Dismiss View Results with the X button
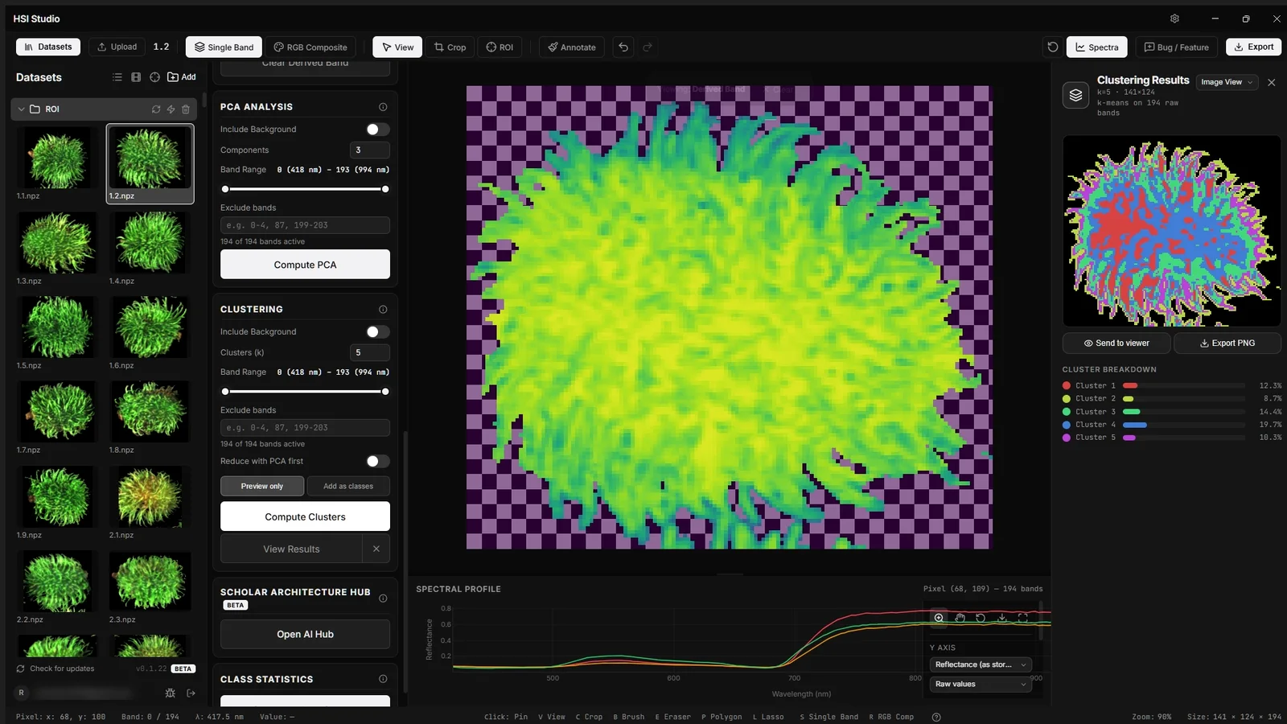This screenshot has width=1287, height=724. click(x=376, y=549)
